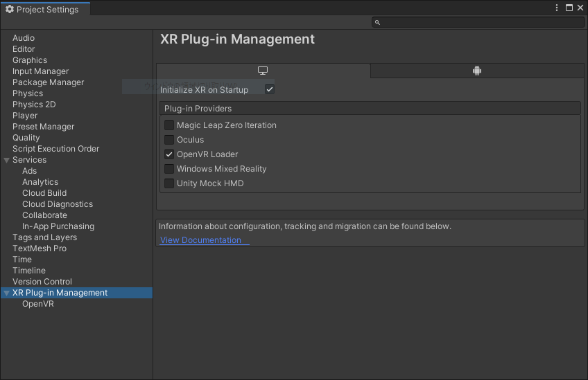Open the View Documentation link
The height and width of the screenshot is (380, 588).
coord(200,240)
